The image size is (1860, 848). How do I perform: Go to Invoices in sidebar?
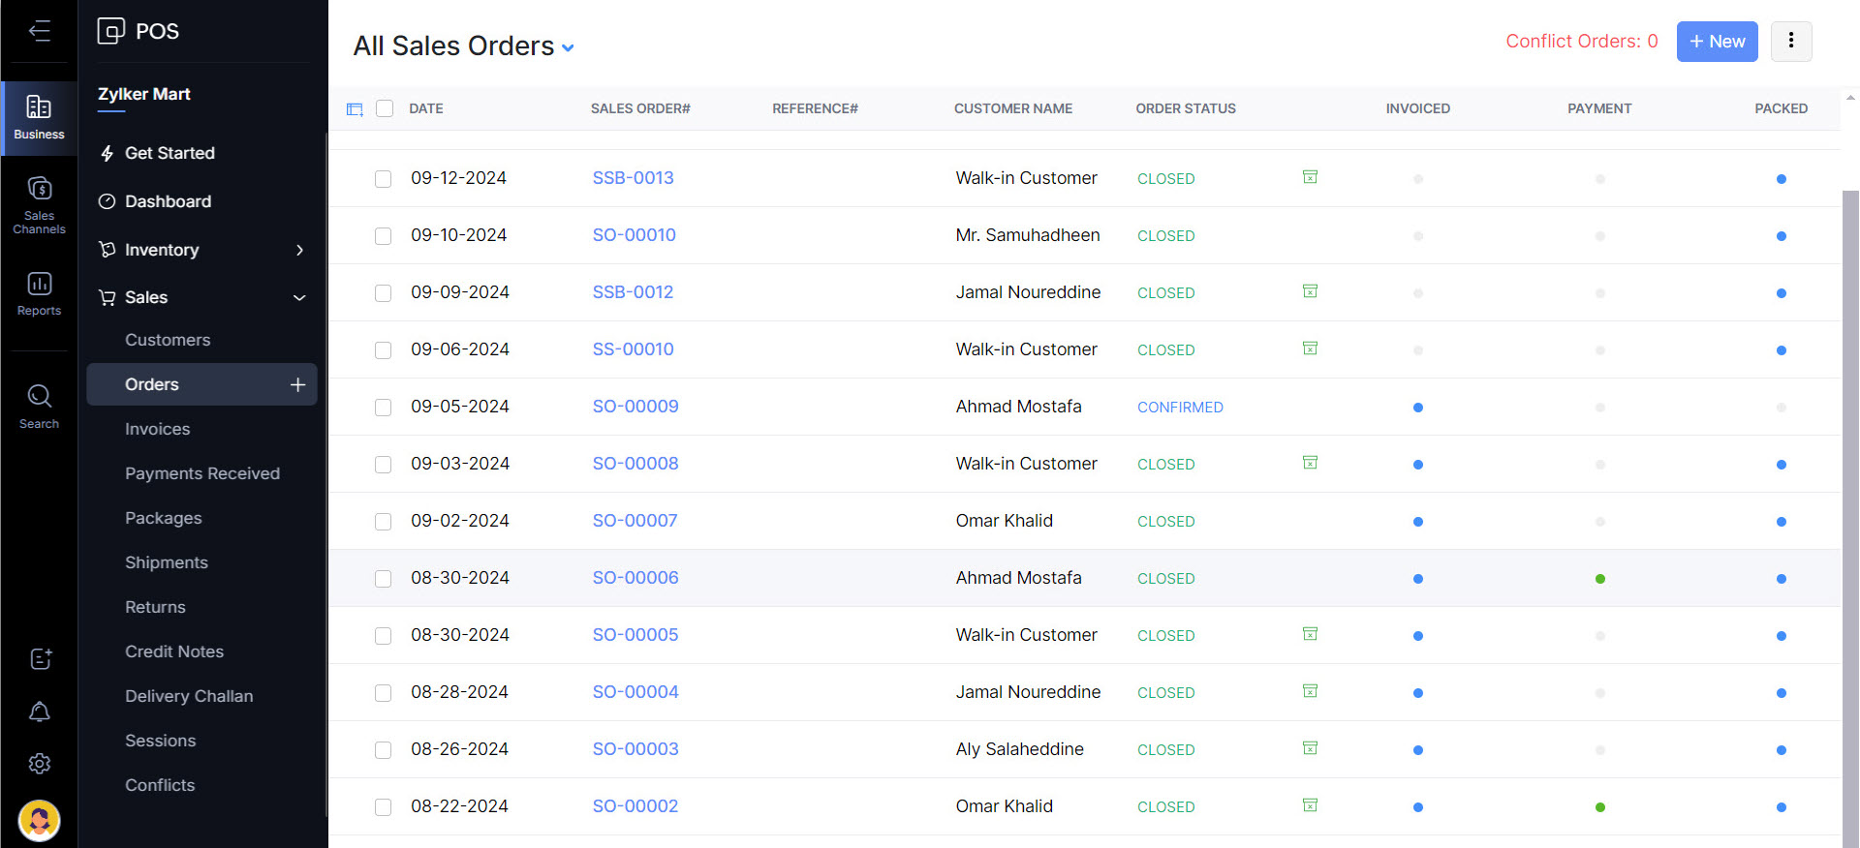click(157, 429)
